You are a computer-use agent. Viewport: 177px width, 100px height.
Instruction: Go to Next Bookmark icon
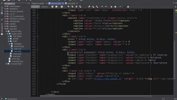[93, 7]
